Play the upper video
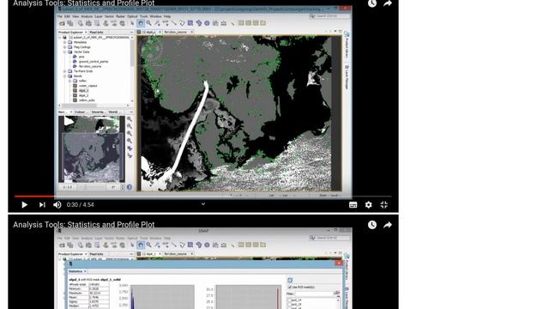Image resolution: width=549 pixels, height=309 pixels. [x=24, y=205]
